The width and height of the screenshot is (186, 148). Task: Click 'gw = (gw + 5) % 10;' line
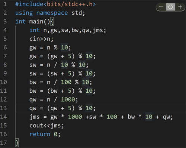(62, 56)
